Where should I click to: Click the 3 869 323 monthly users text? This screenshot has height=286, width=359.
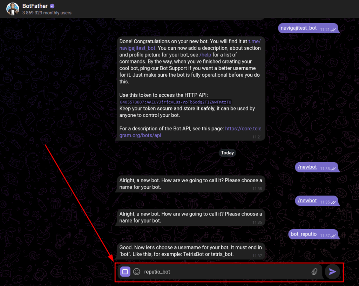point(47,13)
